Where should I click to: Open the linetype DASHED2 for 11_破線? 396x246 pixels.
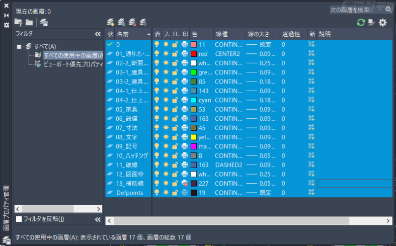(x=229, y=165)
